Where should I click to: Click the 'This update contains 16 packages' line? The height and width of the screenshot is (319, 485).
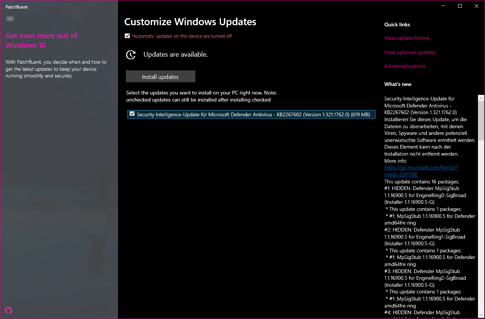click(x=422, y=182)
